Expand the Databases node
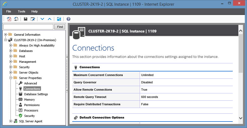 click(x=11, y=51)
